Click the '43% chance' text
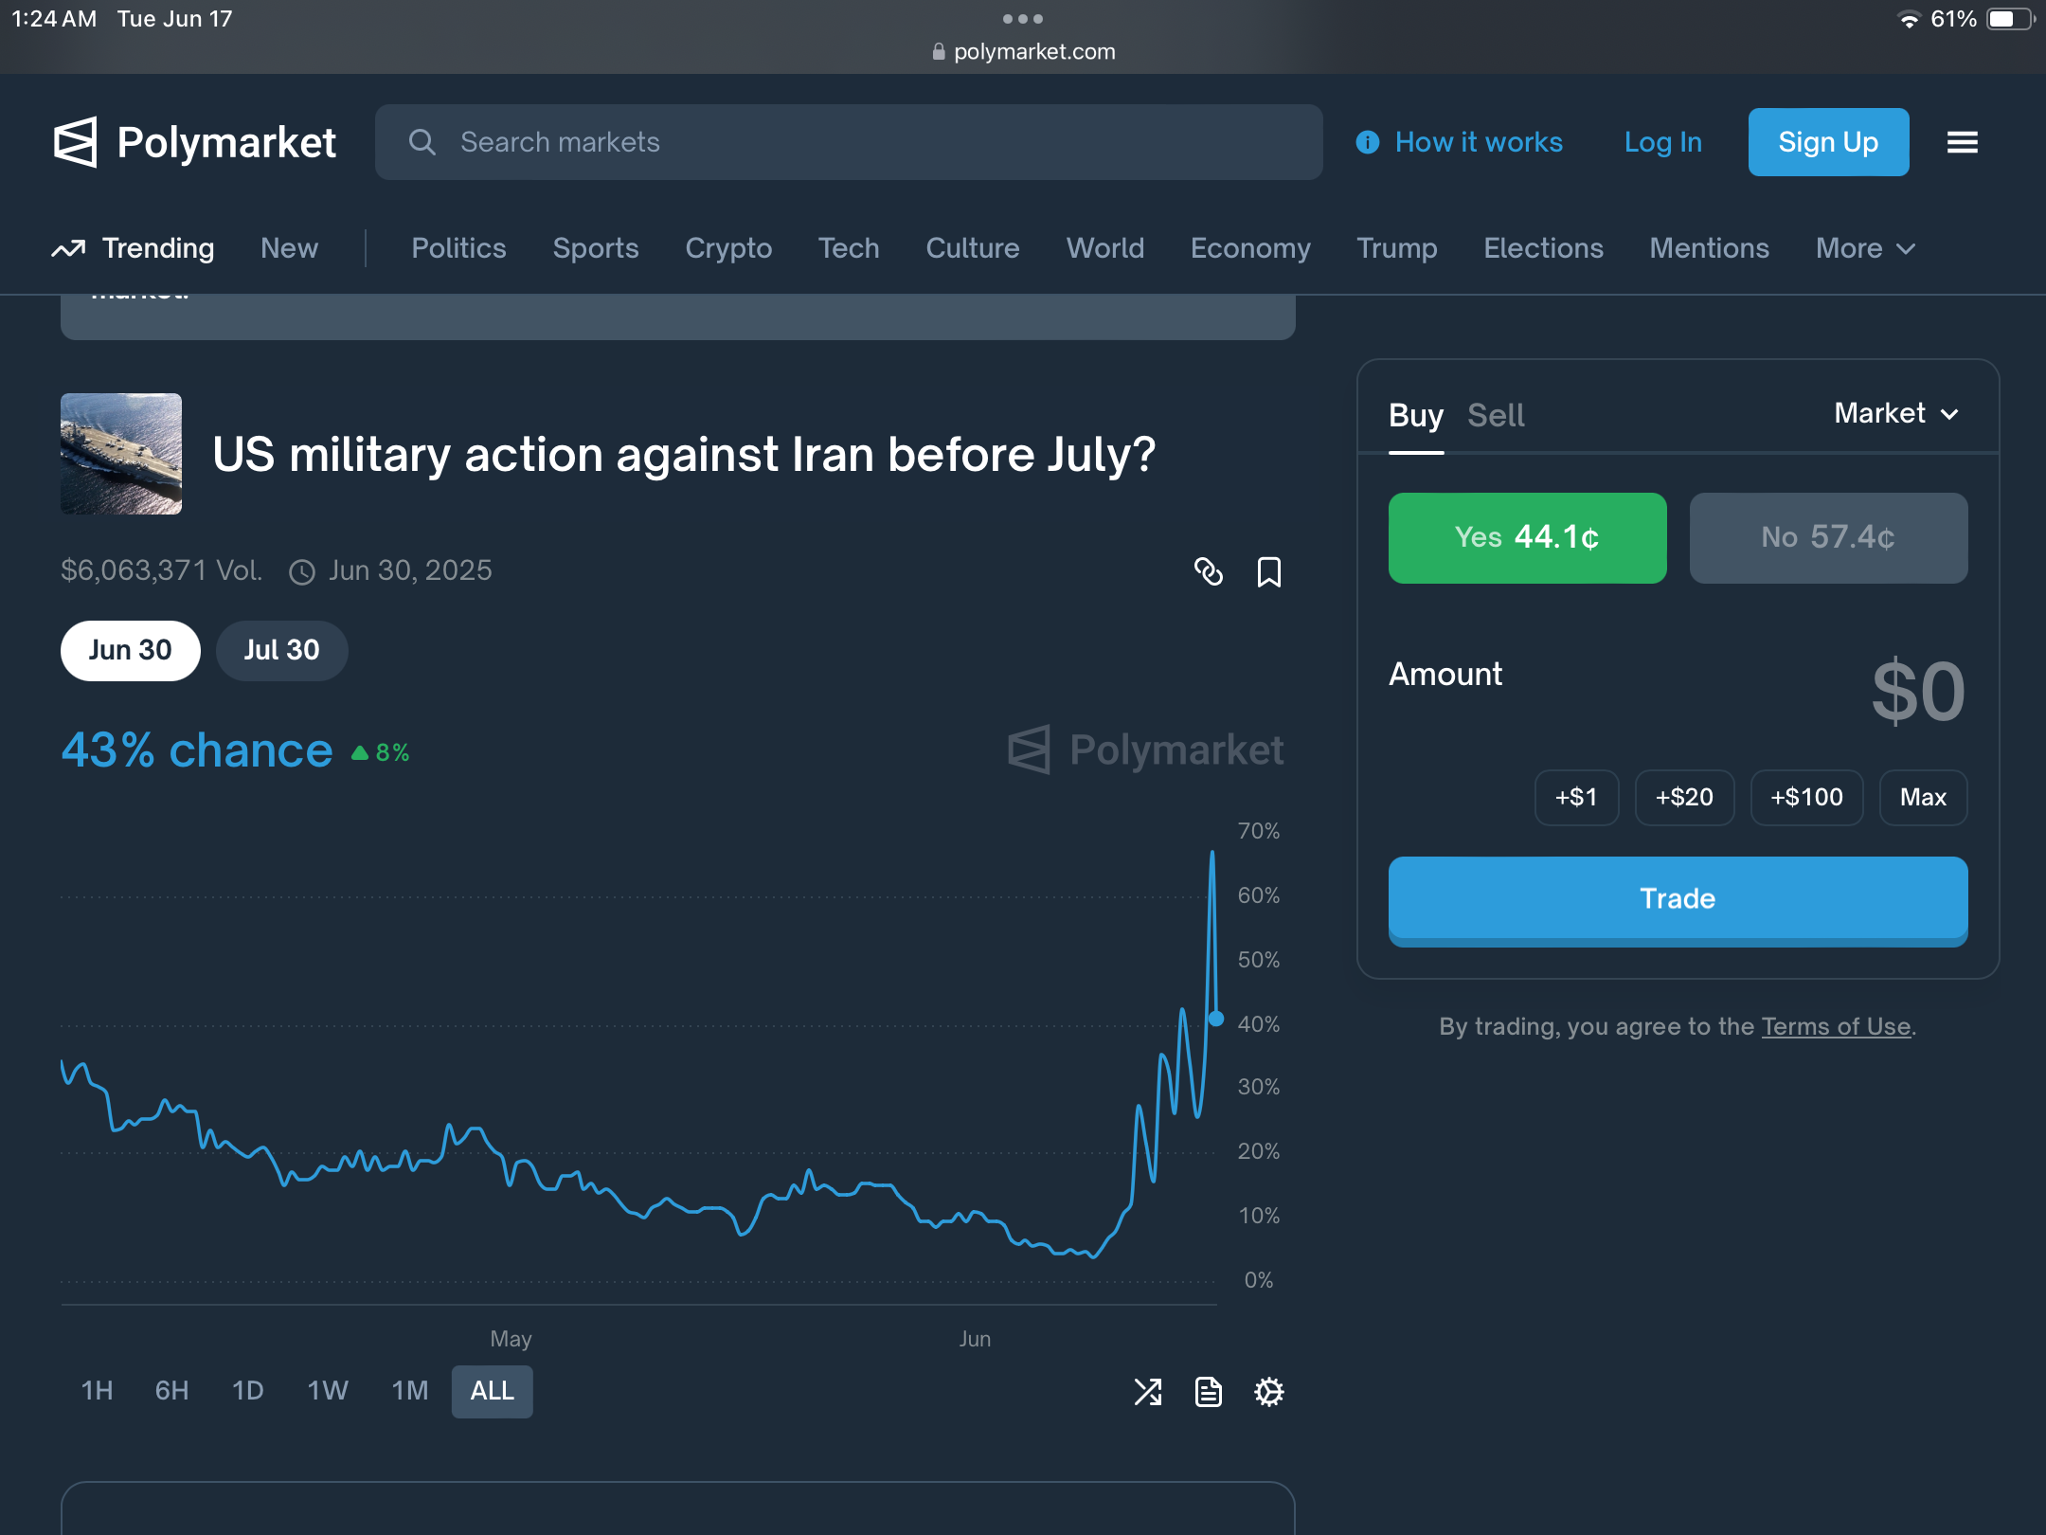Image resolution: width=2046 pixels, height=1535 pixels. [197, 750]
